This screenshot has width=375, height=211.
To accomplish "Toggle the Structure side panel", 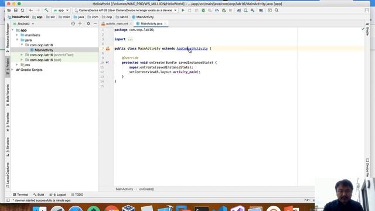I will click(x=8, y=147).
